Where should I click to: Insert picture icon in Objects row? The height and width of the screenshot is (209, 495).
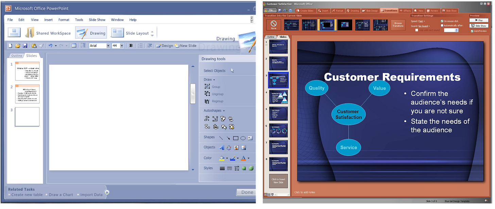tap(243, 147)
